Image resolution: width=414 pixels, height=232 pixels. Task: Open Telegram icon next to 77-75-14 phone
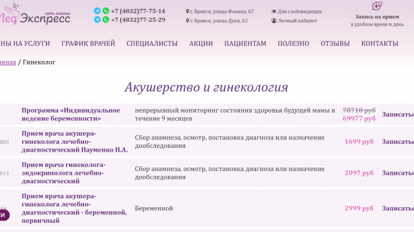(97, 11)
